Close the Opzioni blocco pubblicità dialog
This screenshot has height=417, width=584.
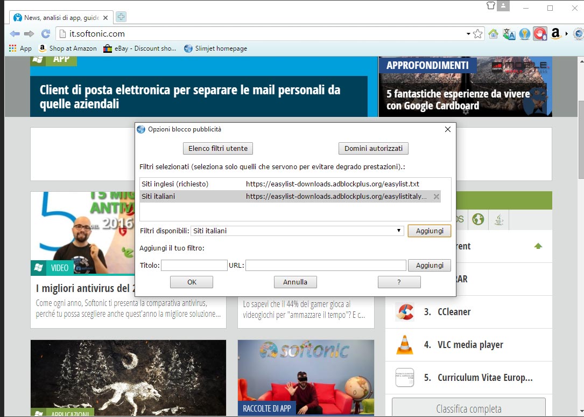pos(448,129)
